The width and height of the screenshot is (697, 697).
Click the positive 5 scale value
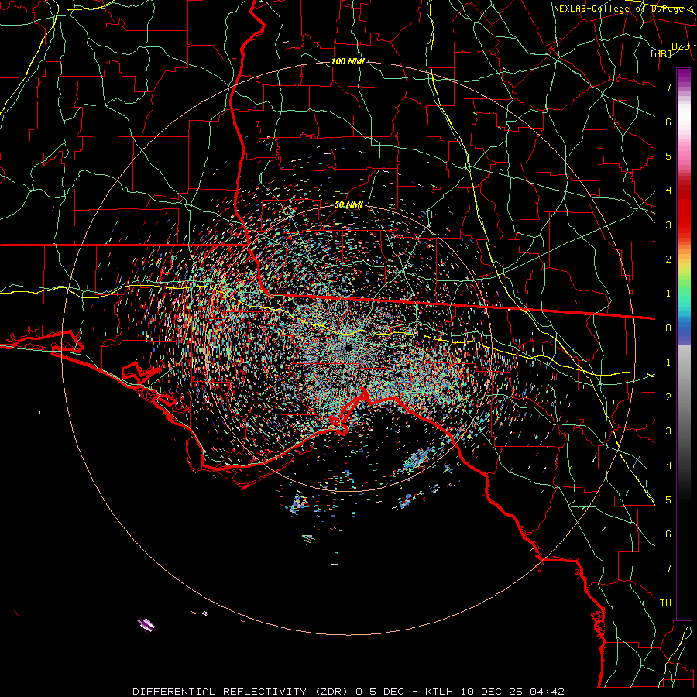point(668,156)
